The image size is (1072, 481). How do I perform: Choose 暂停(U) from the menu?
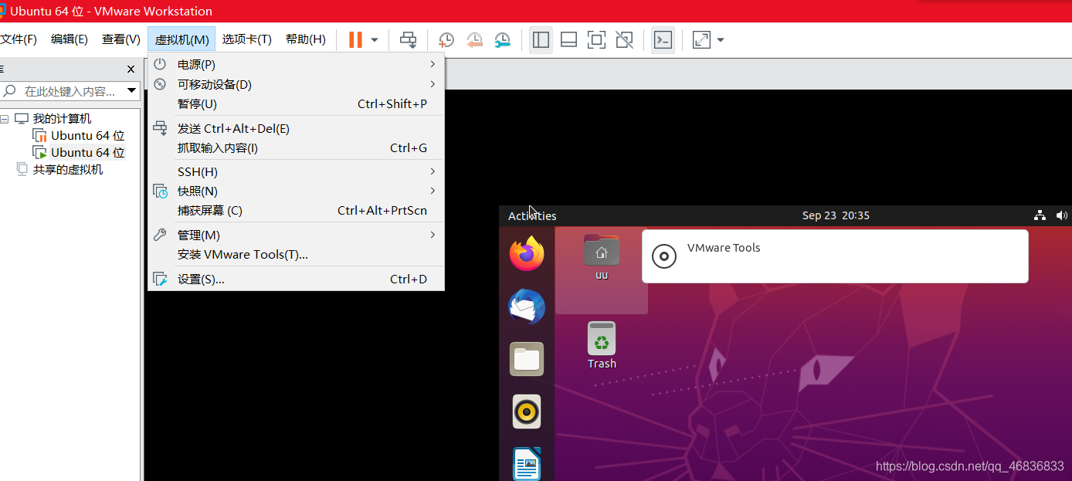coord(296,103)
